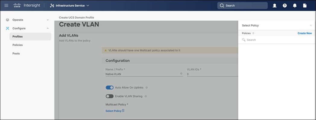Click the Configure tools icon

click(x=8, y=28)
